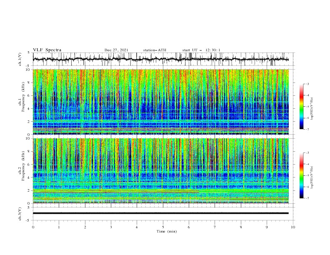This screenshot has width=330, height=255.
Task: Click time axis tick label "1"
Action: pyautogui.click(x=59, y=227)
